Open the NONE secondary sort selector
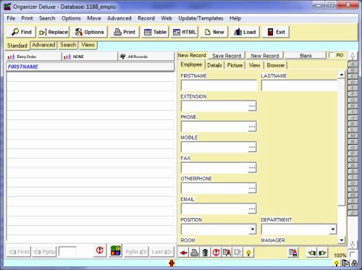The image size is (362, 270). point(90,56)
